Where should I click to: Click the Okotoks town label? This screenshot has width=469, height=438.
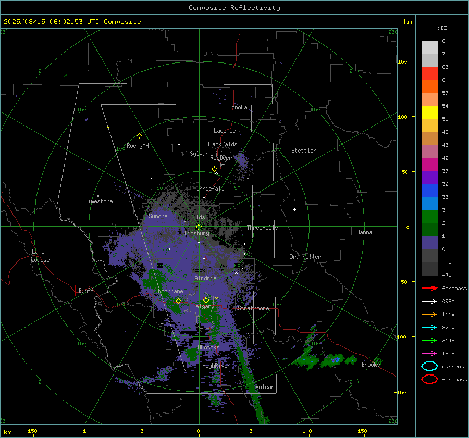click(208, 347)
